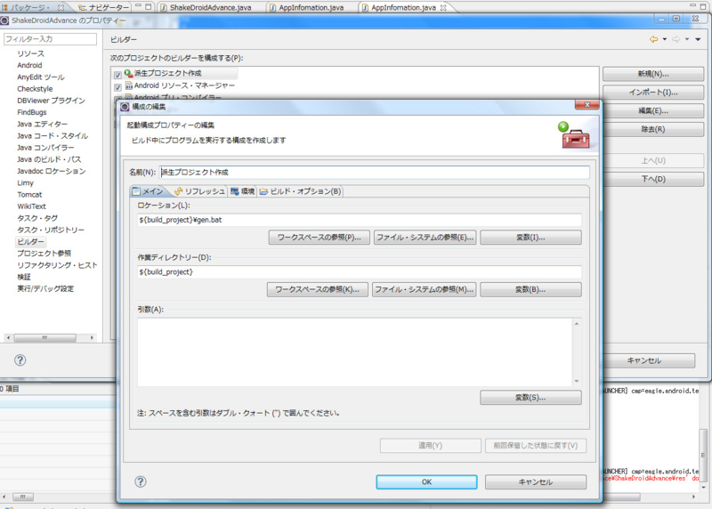Image resolution: width=712 pixels, height=509 pixels.
Task: Click 変数(B)... button for working directory
Action: coord(530,290)
